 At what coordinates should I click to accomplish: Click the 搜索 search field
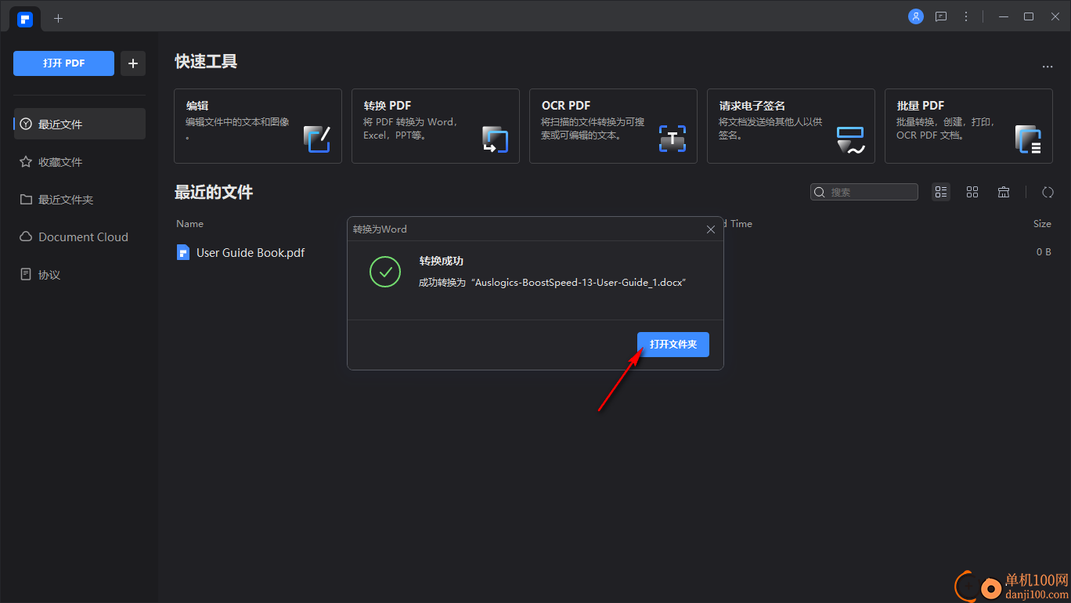pyautogui.click(x=864, y=192)
